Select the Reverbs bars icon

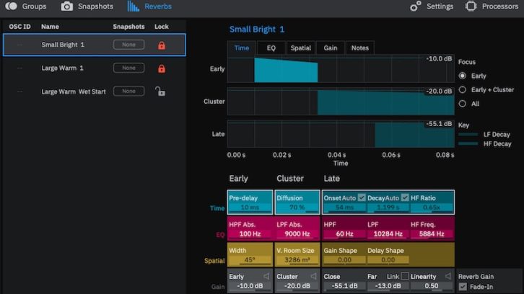pos(133,6)
